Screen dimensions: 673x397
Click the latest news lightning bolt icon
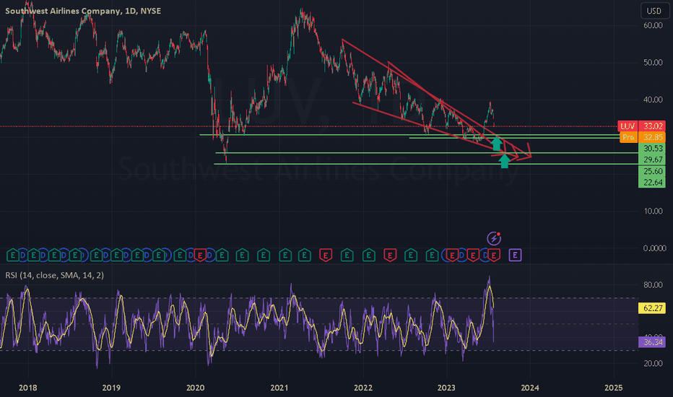pyautogui.click(x=494, y=238)
